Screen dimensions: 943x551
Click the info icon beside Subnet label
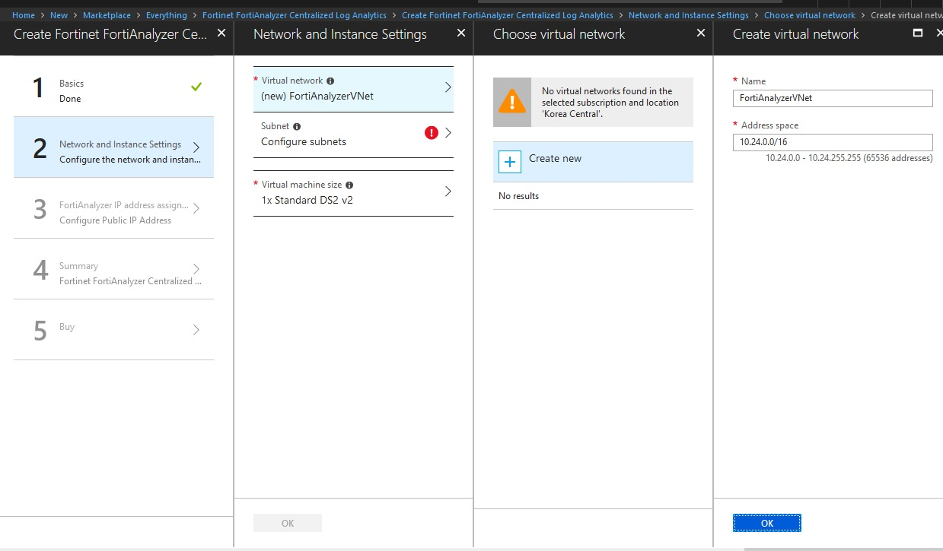(x=297, y=127)
